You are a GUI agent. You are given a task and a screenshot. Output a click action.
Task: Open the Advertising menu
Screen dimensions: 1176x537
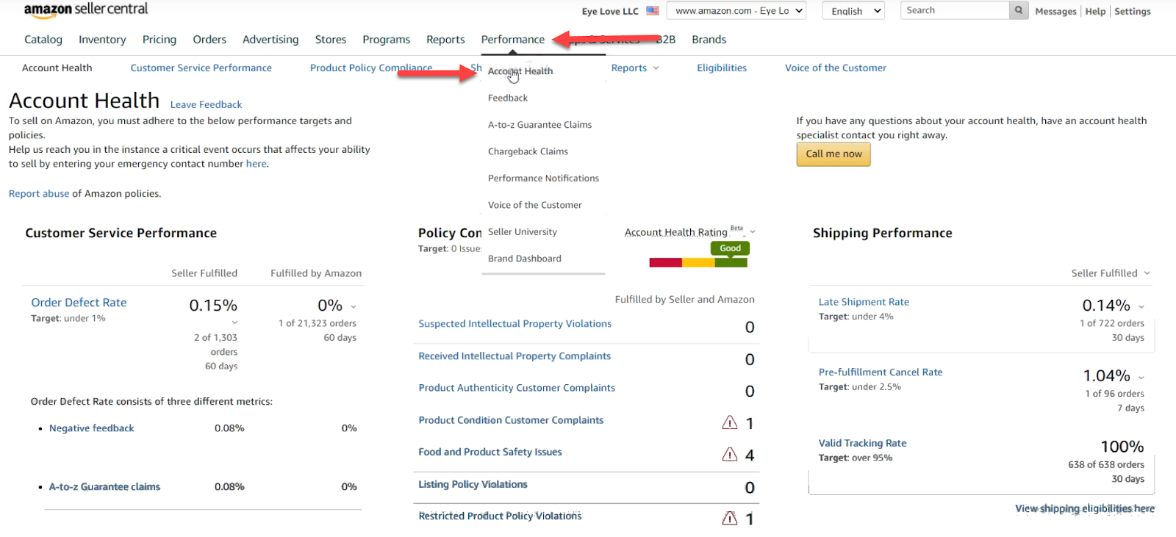pos(270,40)
